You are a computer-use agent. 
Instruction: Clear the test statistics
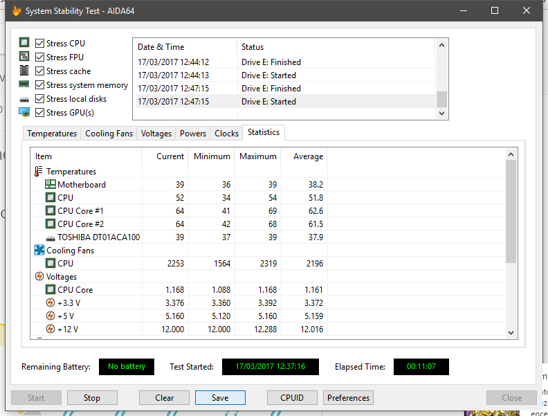pos(164,398)
